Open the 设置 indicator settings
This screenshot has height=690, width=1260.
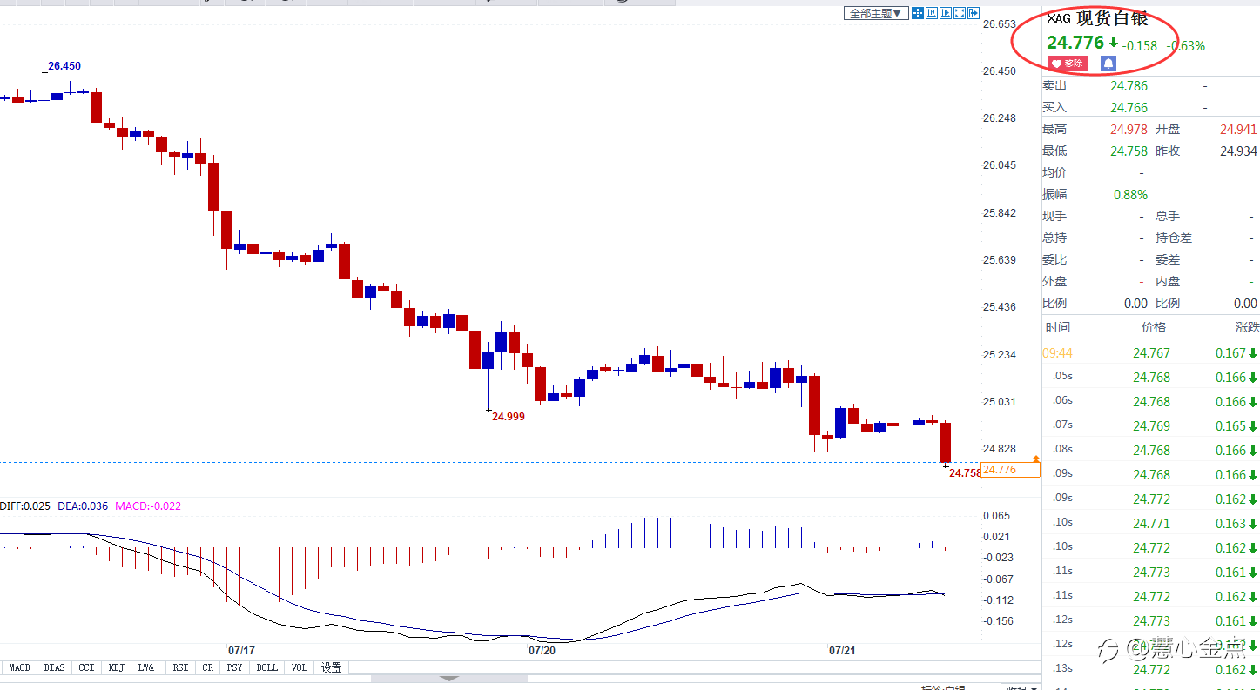[x=331, y=667]
